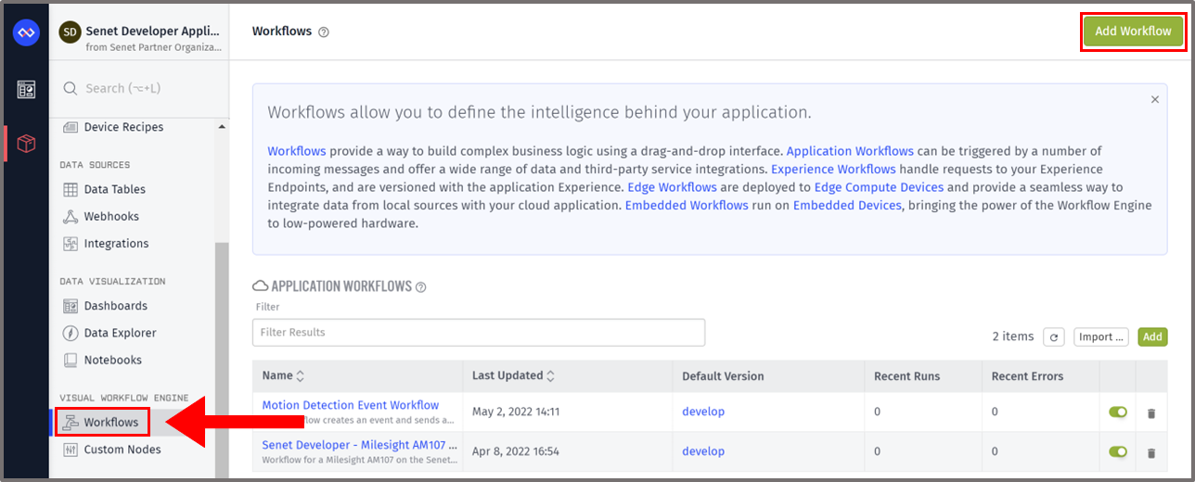Open Application Workflows help icon

coord(421,287)
